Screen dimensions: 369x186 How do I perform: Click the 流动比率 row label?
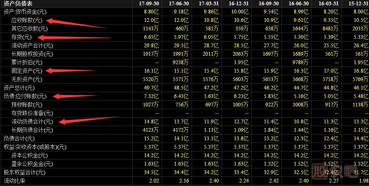click(x=15, y=181)
